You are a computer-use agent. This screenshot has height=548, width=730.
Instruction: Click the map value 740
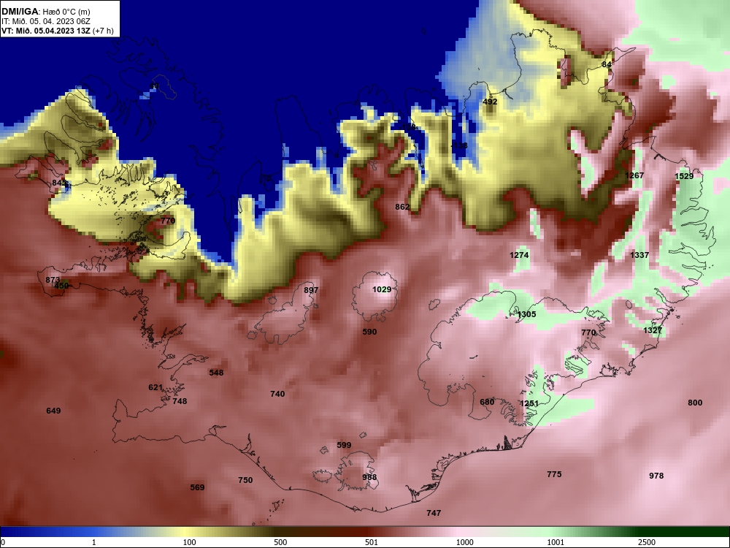pos(277,394)
